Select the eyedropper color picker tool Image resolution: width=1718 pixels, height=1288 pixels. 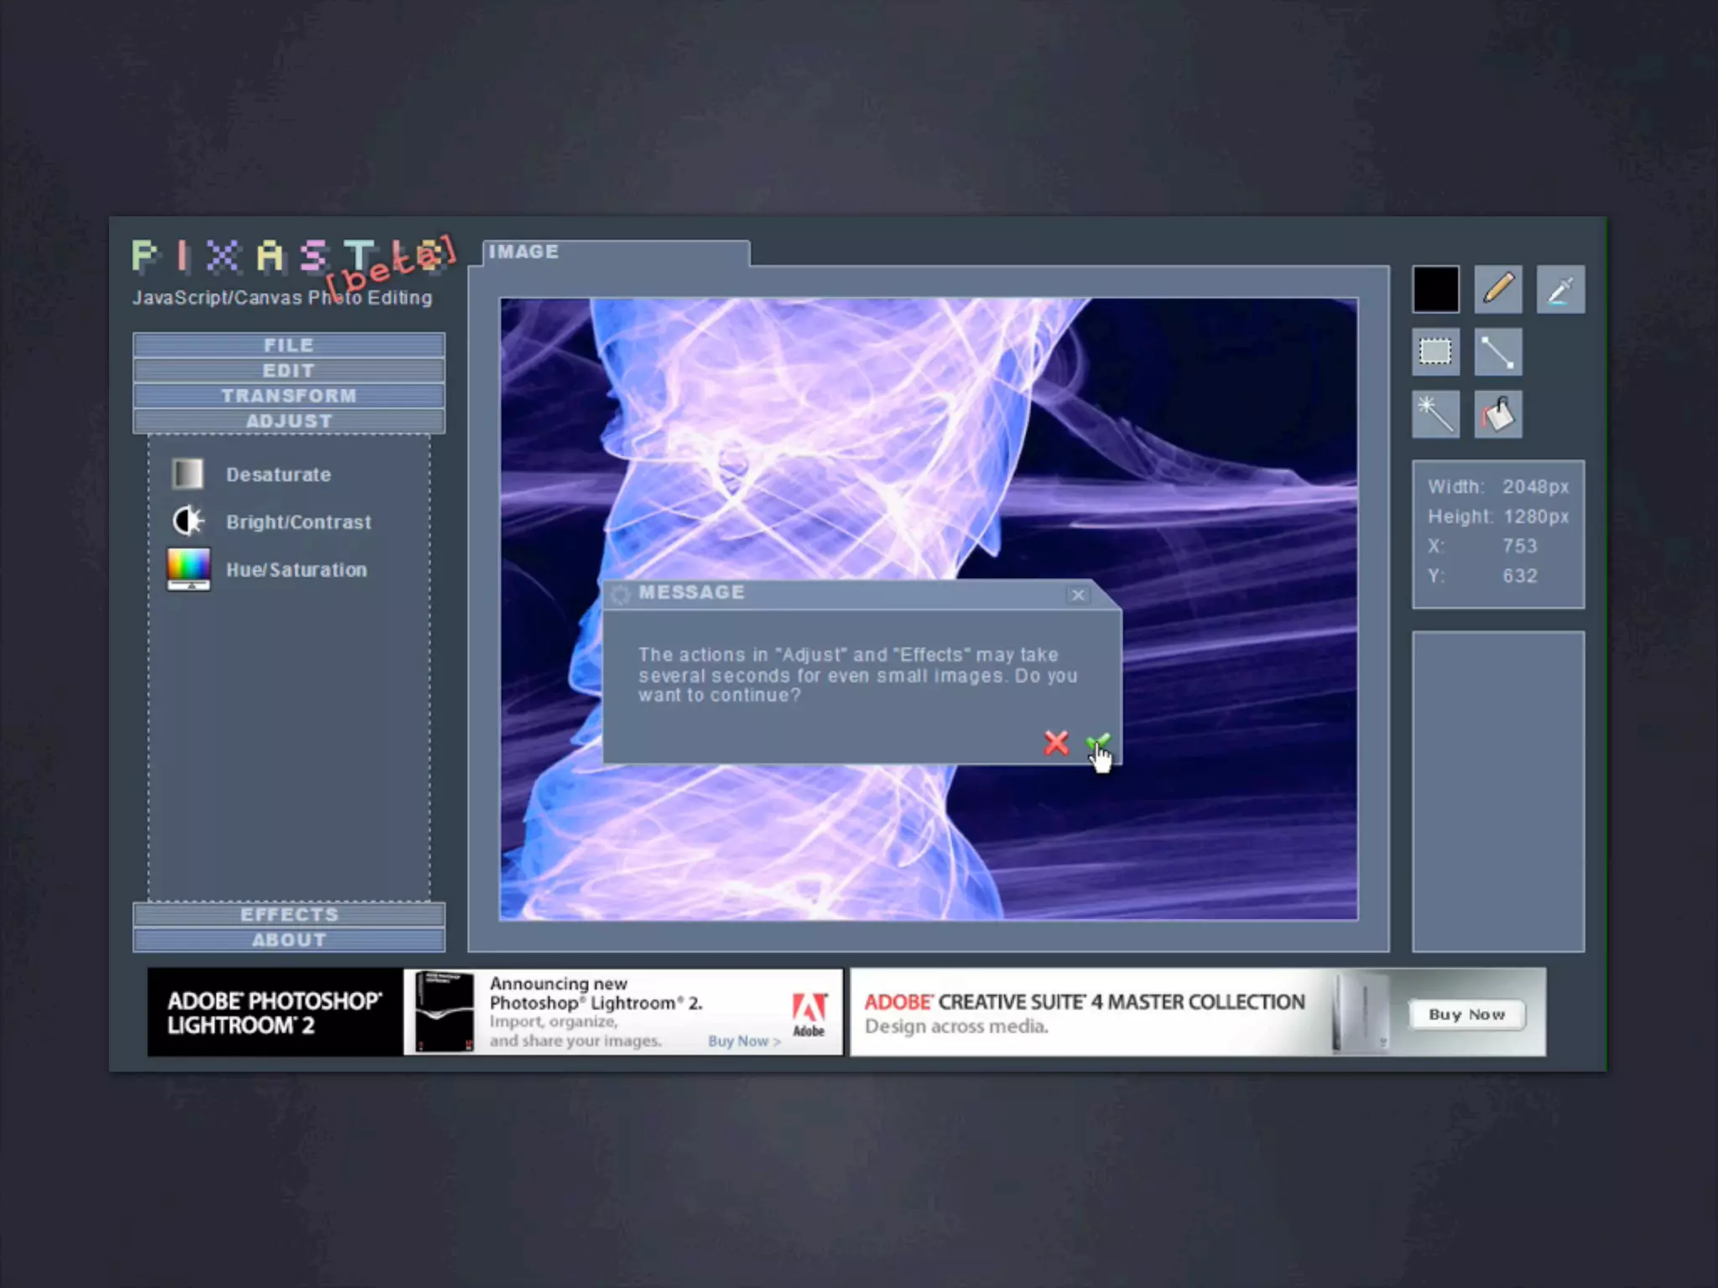pyautogui.click(x=1560, y=289)
